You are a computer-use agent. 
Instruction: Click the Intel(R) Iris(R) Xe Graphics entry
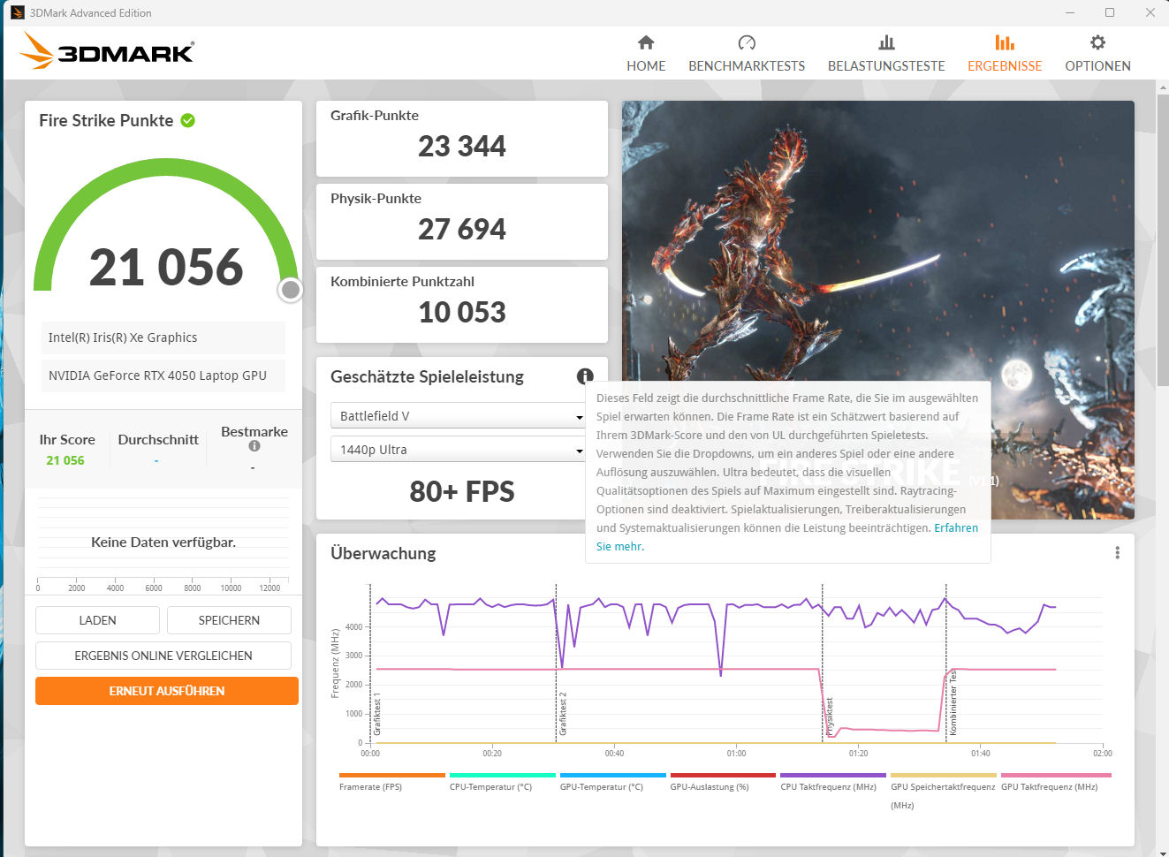coord(163,337)
